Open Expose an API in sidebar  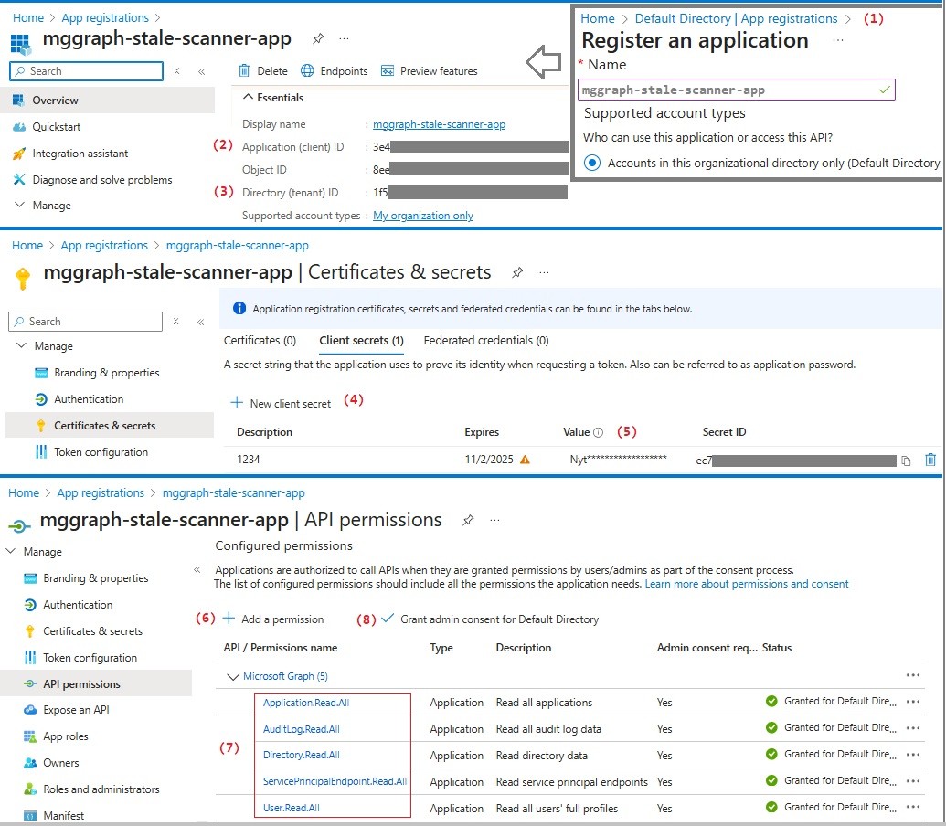pos(76,710)
